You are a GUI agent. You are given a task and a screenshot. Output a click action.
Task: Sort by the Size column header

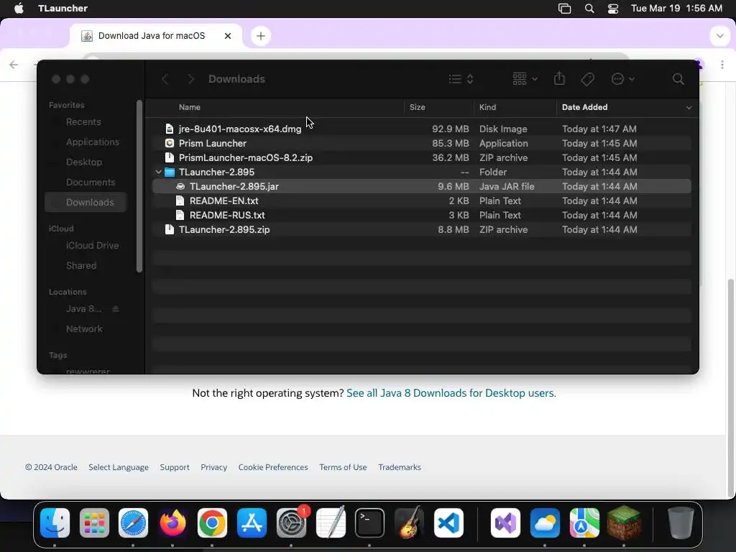pos(417,108)
